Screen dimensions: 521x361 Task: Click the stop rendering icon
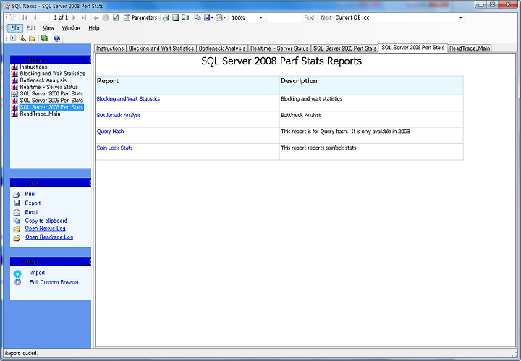click(106, 17)
